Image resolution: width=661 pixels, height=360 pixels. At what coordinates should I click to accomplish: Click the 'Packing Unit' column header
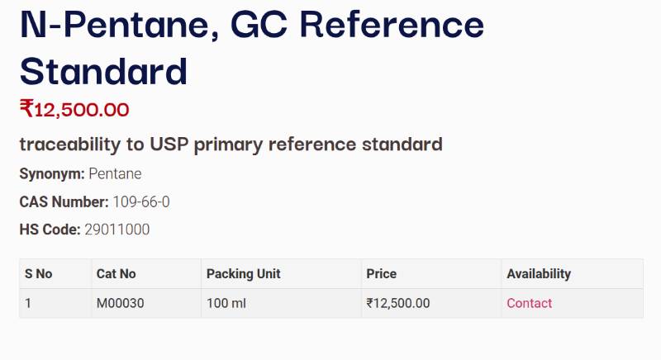244,273
